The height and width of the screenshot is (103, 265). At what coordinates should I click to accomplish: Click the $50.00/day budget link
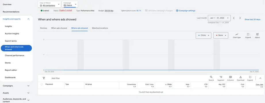(109, 11)
